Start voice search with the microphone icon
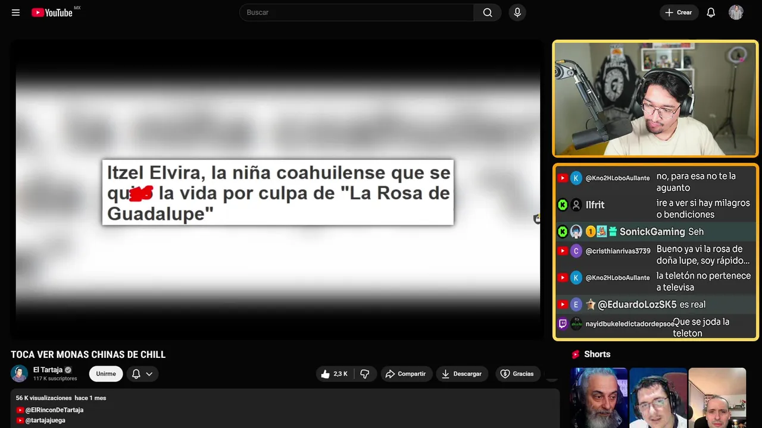Viewport: 762px width, 428px height. coord(517,12)
